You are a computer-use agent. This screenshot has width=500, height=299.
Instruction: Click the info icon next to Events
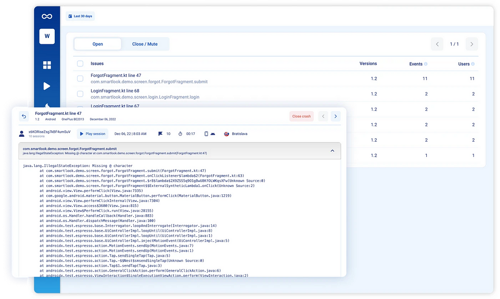point(426,64)
